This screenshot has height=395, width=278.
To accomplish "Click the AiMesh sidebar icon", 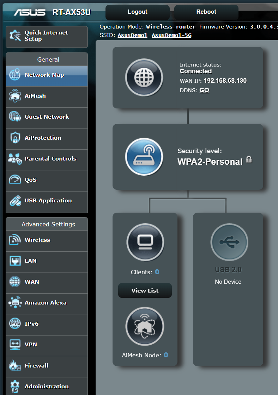I will pos(15,96).
